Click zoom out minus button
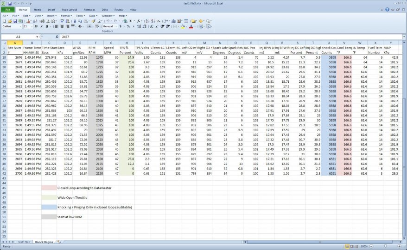The image size is (407, 250). (371, 246)
